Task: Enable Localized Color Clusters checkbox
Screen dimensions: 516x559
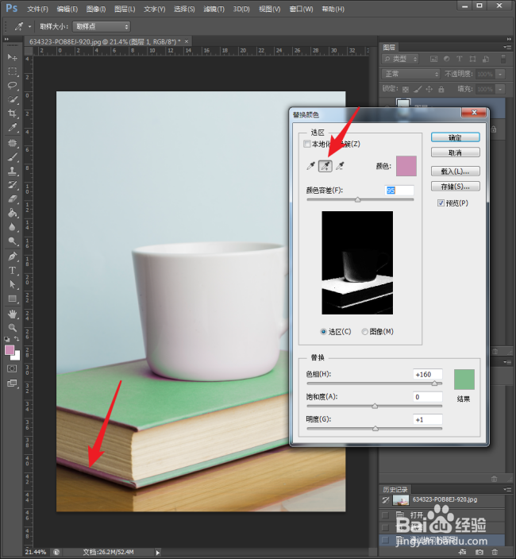Action: 306,144
